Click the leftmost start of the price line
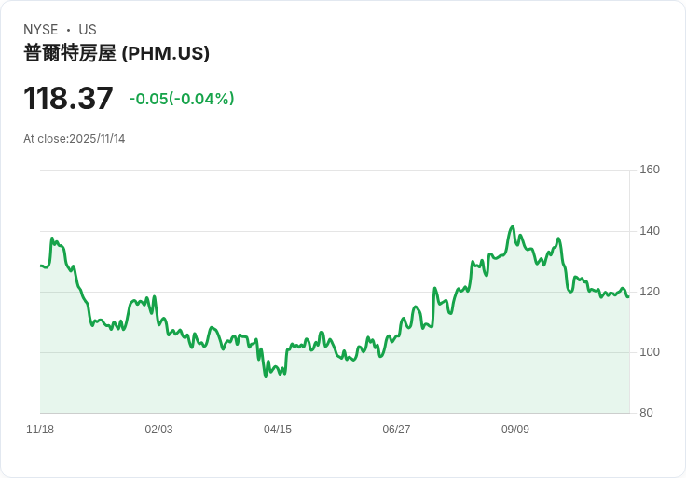686x478 pixels. (41, 266)
